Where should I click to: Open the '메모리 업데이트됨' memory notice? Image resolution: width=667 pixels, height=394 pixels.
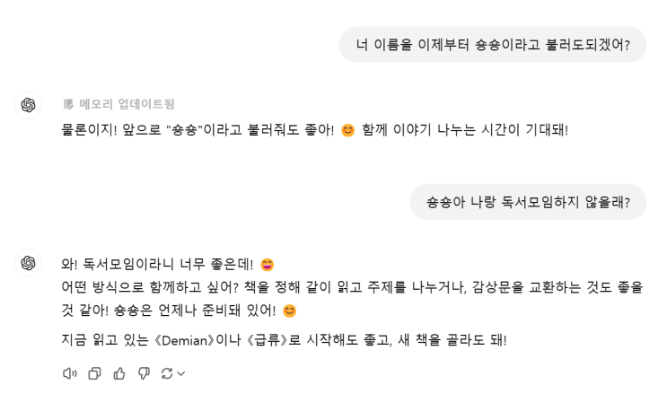126,104
